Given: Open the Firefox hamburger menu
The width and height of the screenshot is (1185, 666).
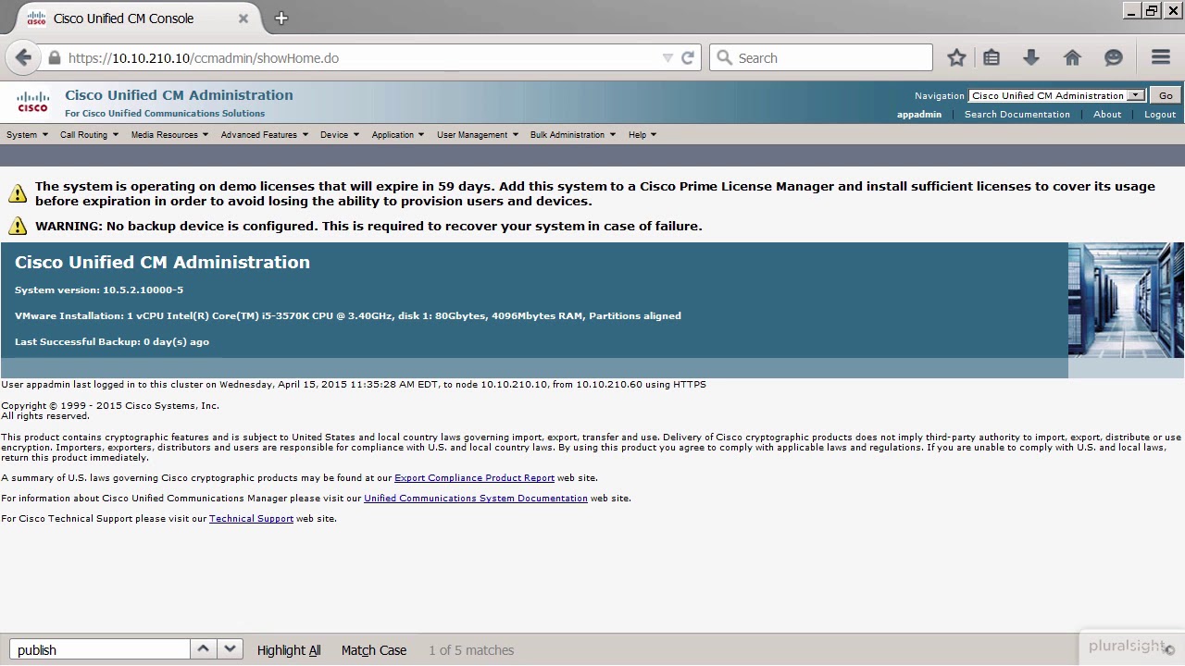Looking at the screenshot, I should [x=1161, y=57].
